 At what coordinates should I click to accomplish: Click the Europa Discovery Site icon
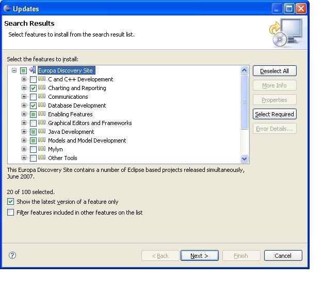tap(33, 70)
